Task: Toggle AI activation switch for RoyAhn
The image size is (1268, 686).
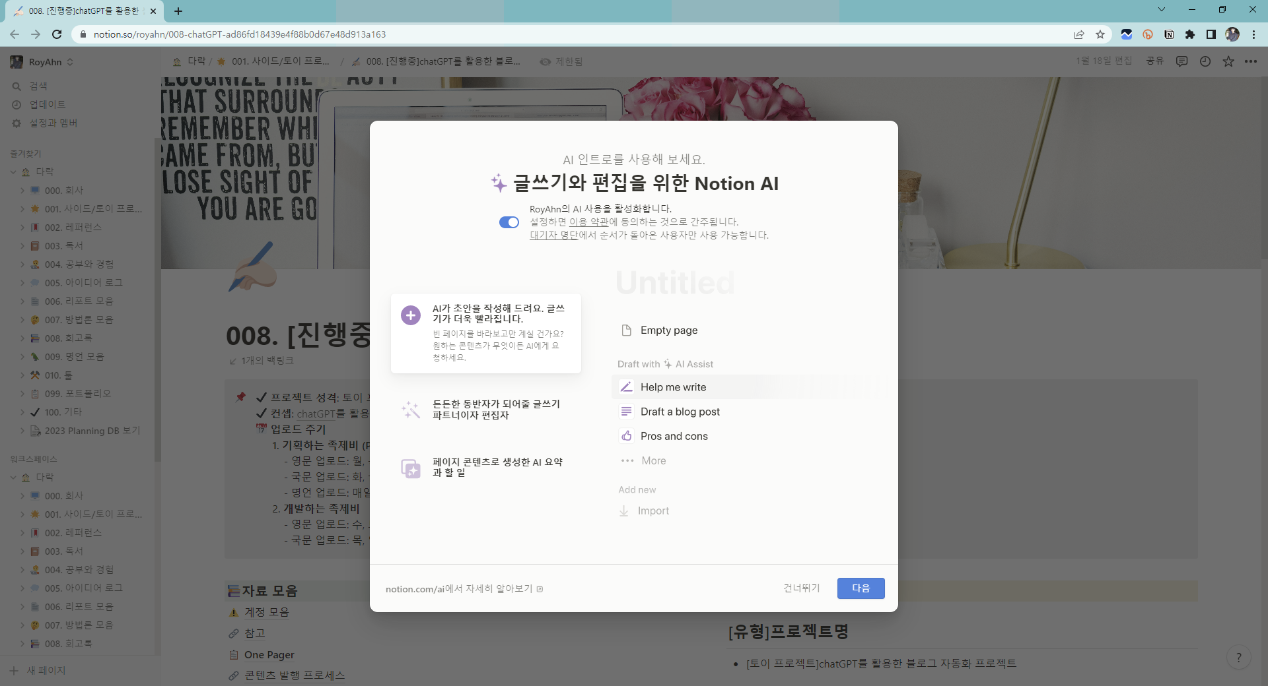Action: (509, 222)
